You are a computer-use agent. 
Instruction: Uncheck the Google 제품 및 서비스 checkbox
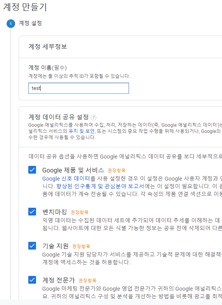pyautogui.click(x=32, y=170)
